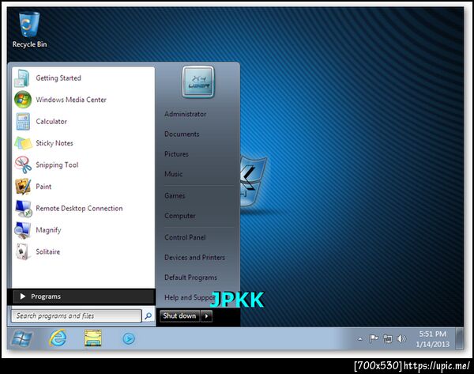Click Show desktop button at taskbar end

(460, 338)
